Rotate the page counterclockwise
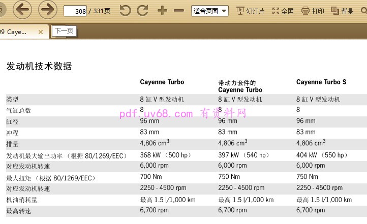The width and height of the screenshot is (367, 224). pos(126,10)
